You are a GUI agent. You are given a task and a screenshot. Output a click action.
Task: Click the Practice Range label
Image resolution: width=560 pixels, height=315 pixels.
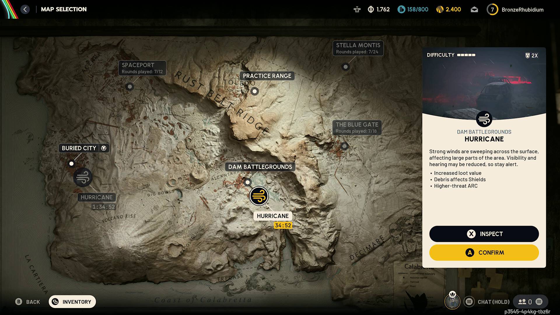pos(267,76)
